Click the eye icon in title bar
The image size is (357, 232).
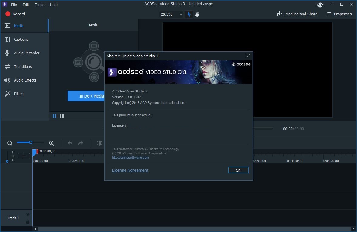(320, 5)
